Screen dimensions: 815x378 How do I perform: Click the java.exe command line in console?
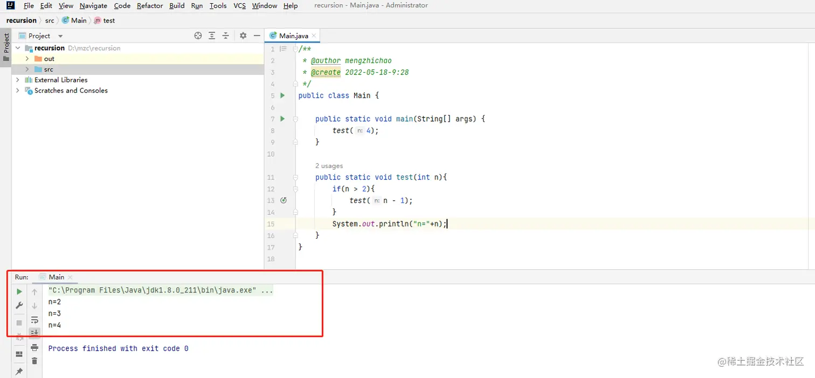[161, 290]
